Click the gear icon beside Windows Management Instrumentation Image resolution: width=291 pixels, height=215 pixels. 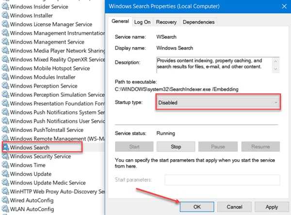coord(5,33)
